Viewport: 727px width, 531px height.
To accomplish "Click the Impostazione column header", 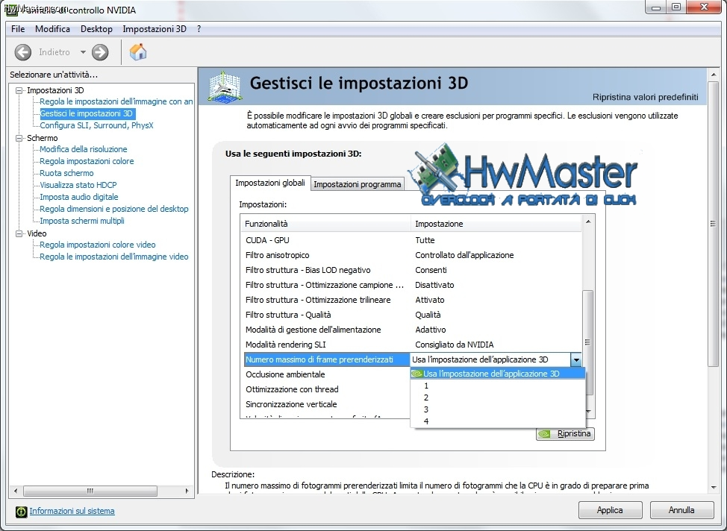I will coord(496,224).
